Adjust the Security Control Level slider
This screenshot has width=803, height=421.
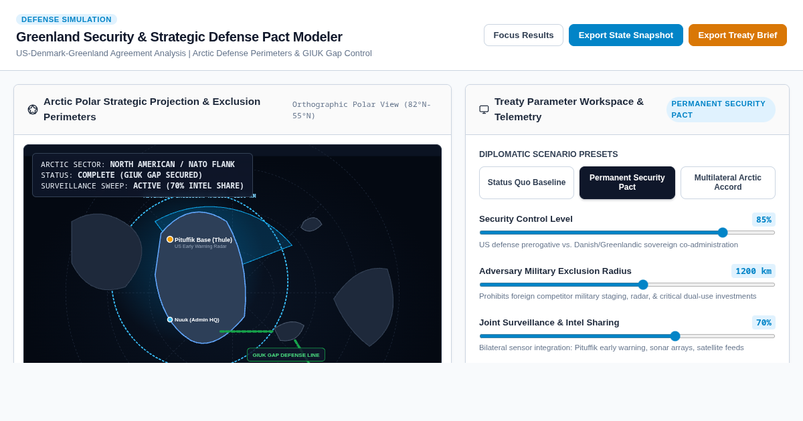click(627, 233)
